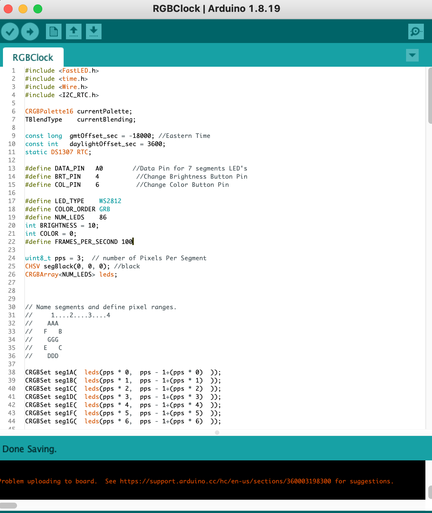The width and height of the screenshot is (432, 513).
Task: Click the console horizontal scrollbar thumb
Action: coord(8,506)
